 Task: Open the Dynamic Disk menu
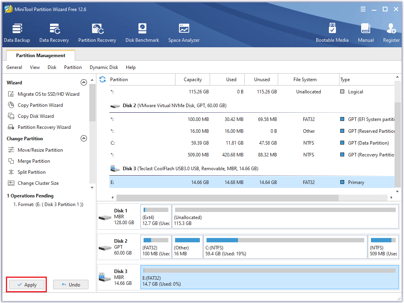click(104, 67)
